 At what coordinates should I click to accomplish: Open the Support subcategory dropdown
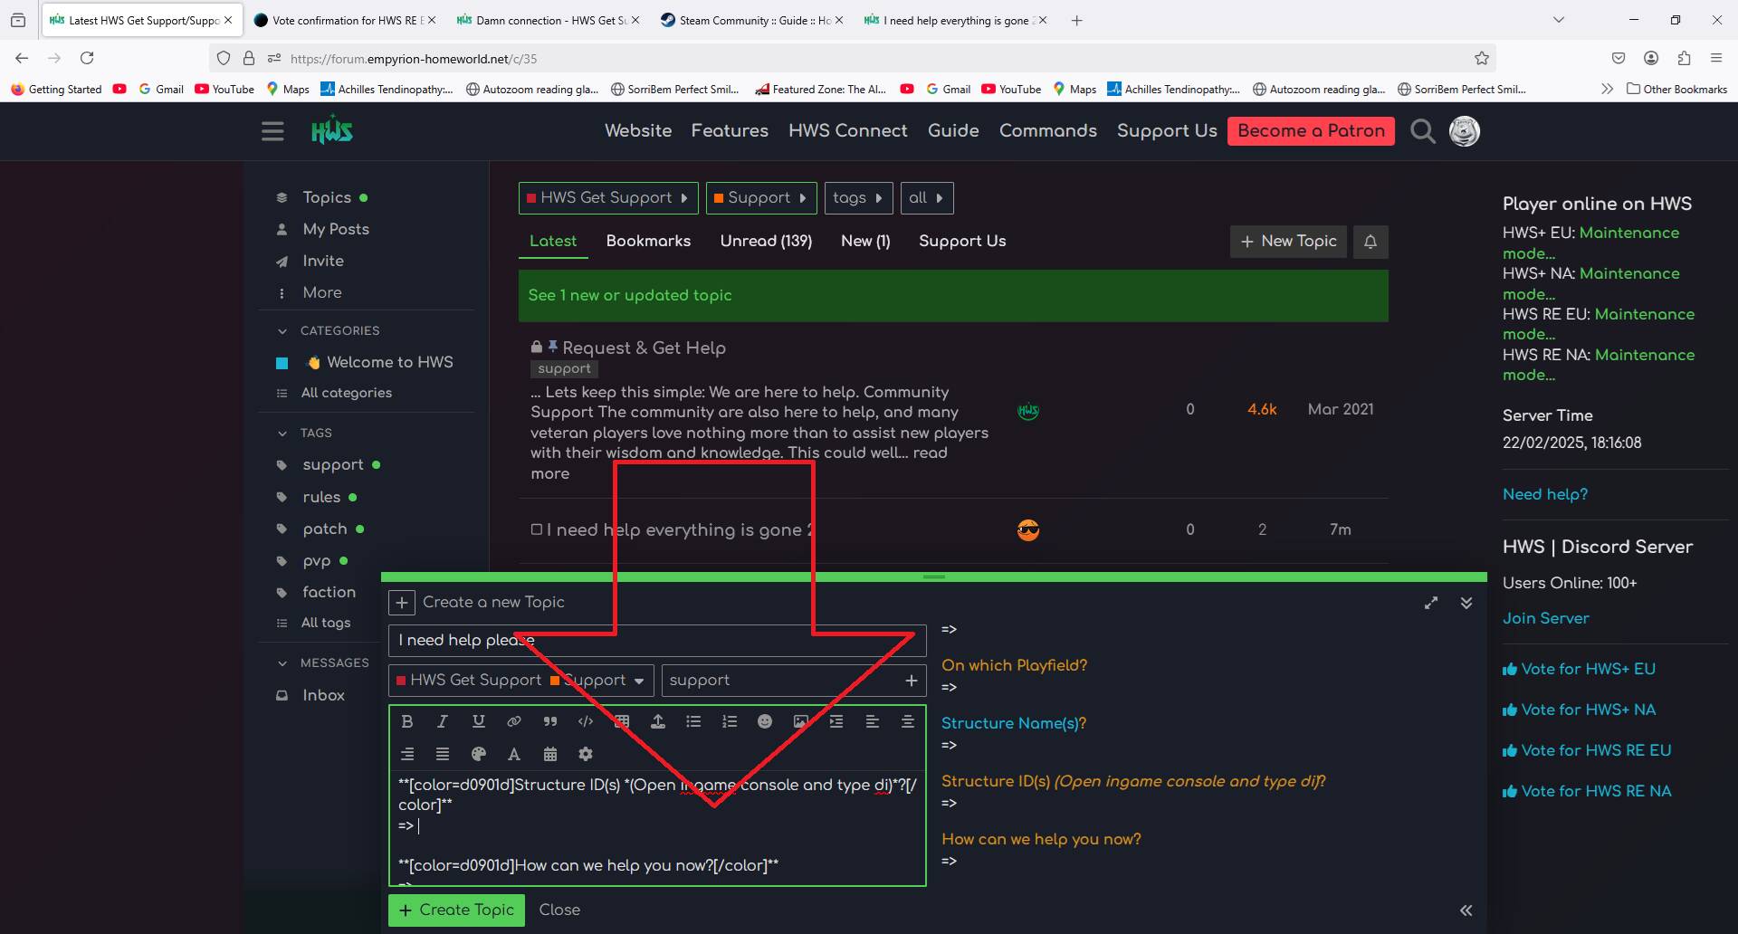tap(761, 198)
